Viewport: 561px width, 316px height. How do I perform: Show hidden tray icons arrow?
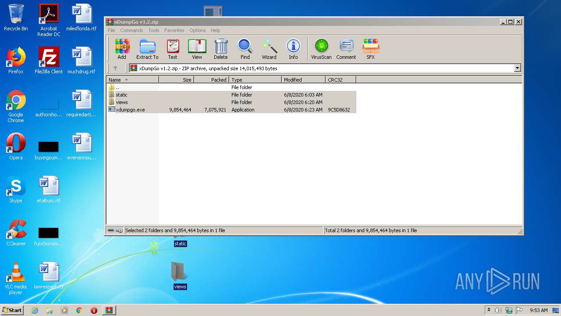coord(489,310)
